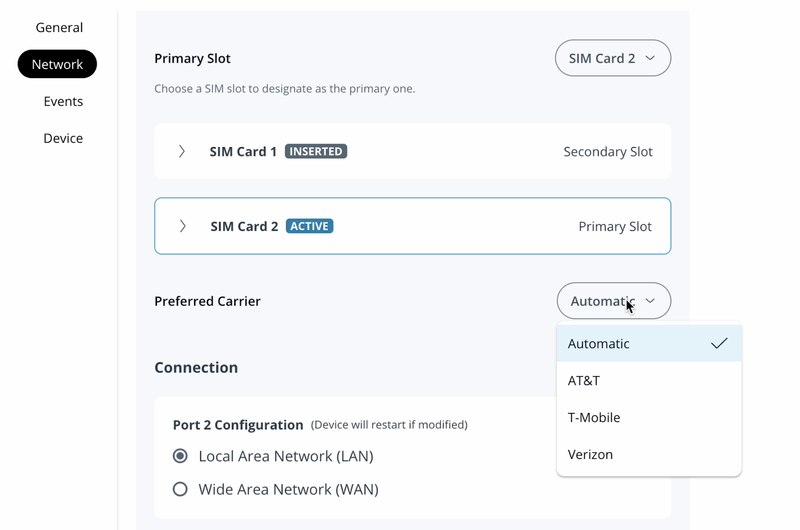
Task: Select Automatic carrier option
Action: [598, 344]
